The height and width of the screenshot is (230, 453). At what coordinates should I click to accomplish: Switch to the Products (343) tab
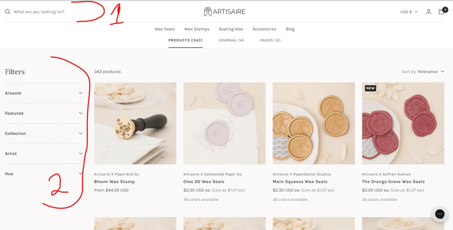(185, 40)
